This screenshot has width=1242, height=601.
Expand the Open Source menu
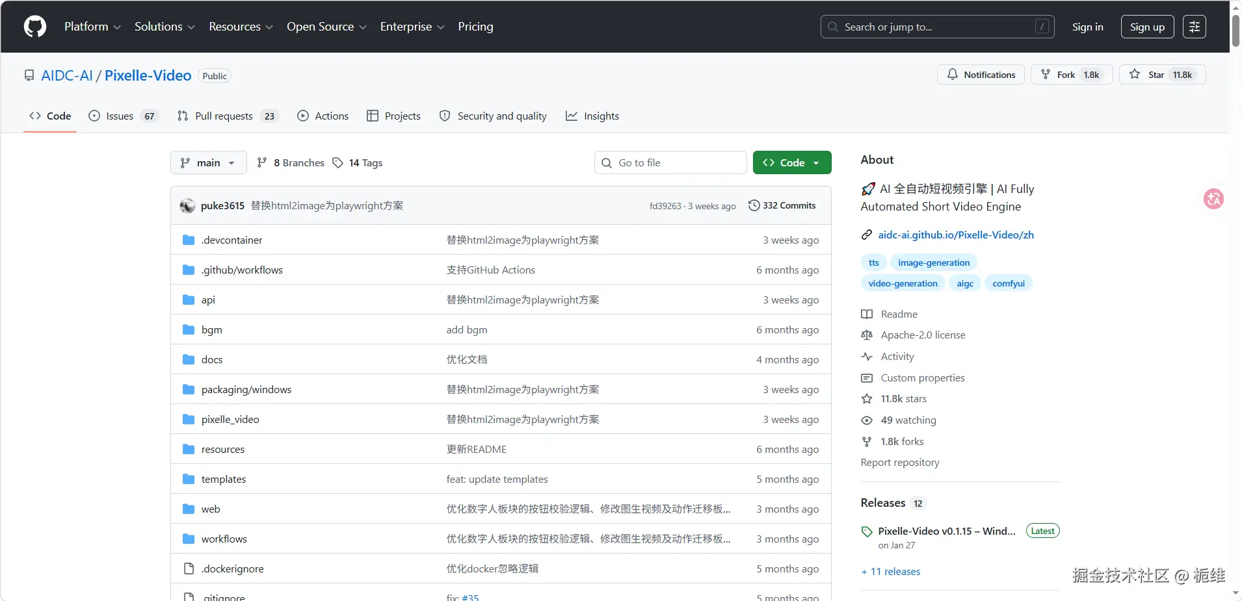[x=326, y=27]
